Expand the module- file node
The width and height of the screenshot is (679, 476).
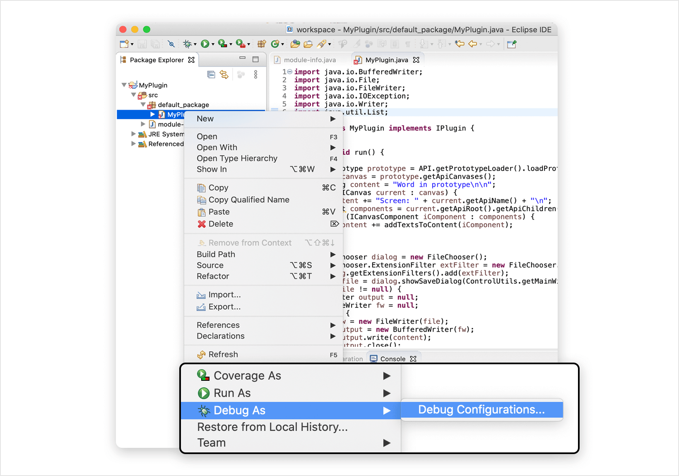tap(143, 124)
